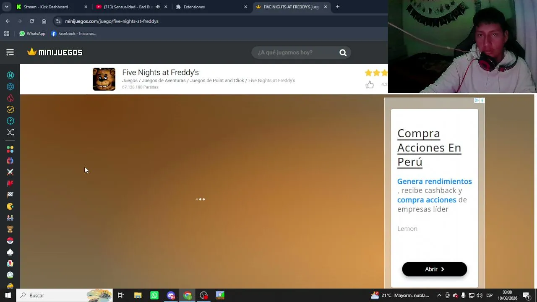Click the Compra Acciones En Perú ad headline
The image size is (537, 302).
429,148
